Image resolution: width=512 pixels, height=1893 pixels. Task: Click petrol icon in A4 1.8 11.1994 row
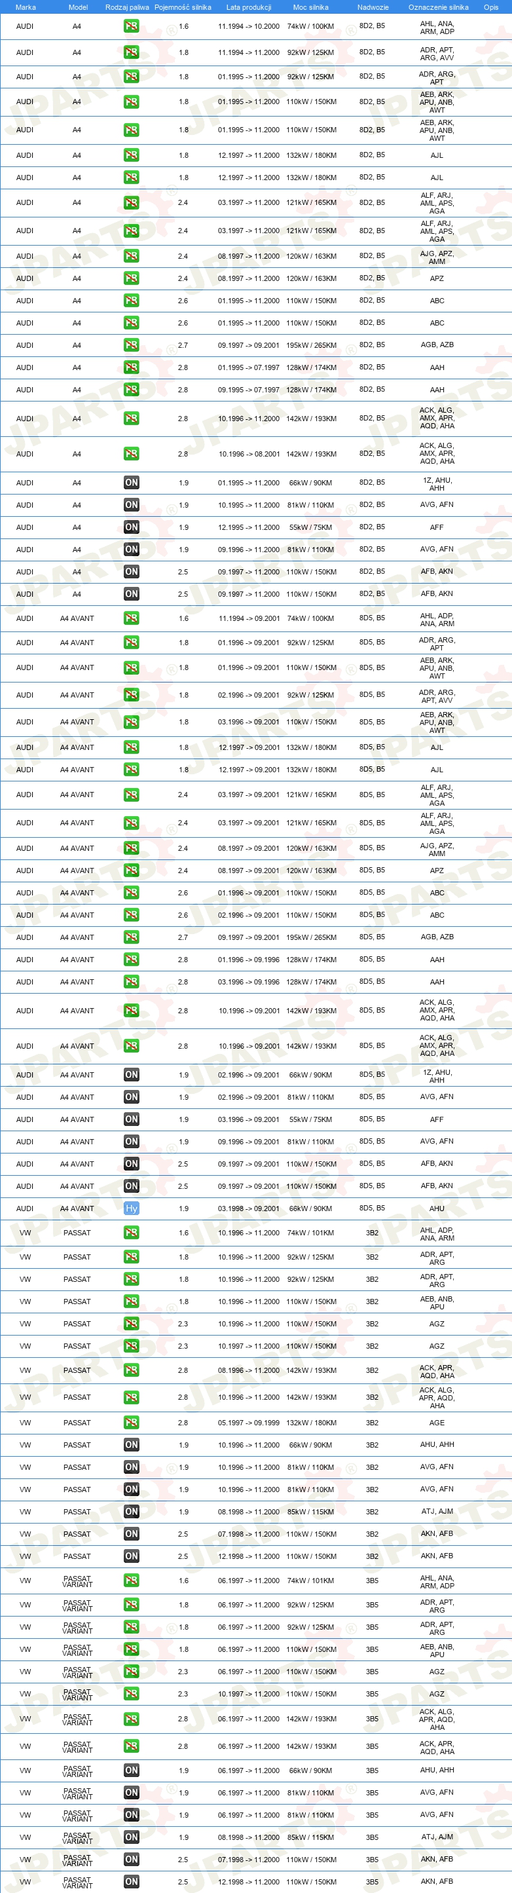[x=131, y=52]
